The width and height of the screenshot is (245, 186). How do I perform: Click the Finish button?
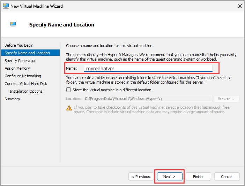coord(198,177)
